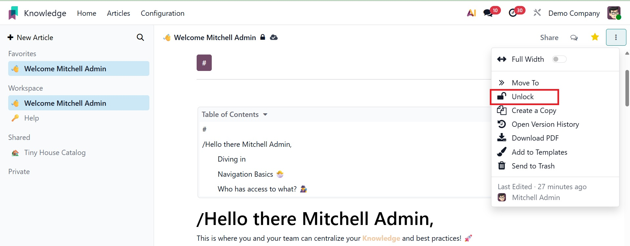Click the vertical page scrollbar
This screenshot has height=246, width=630.
click(627, 88)
